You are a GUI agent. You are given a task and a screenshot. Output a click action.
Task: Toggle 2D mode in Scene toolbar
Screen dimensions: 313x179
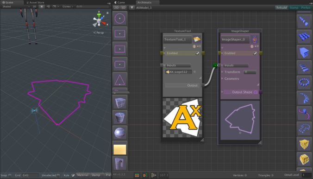[x=34, y=6]
